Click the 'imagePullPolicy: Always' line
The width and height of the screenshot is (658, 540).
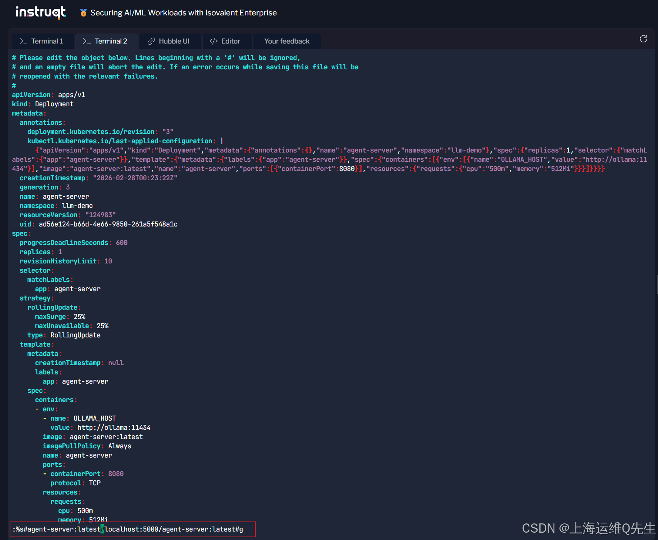(x=87, y=446)
